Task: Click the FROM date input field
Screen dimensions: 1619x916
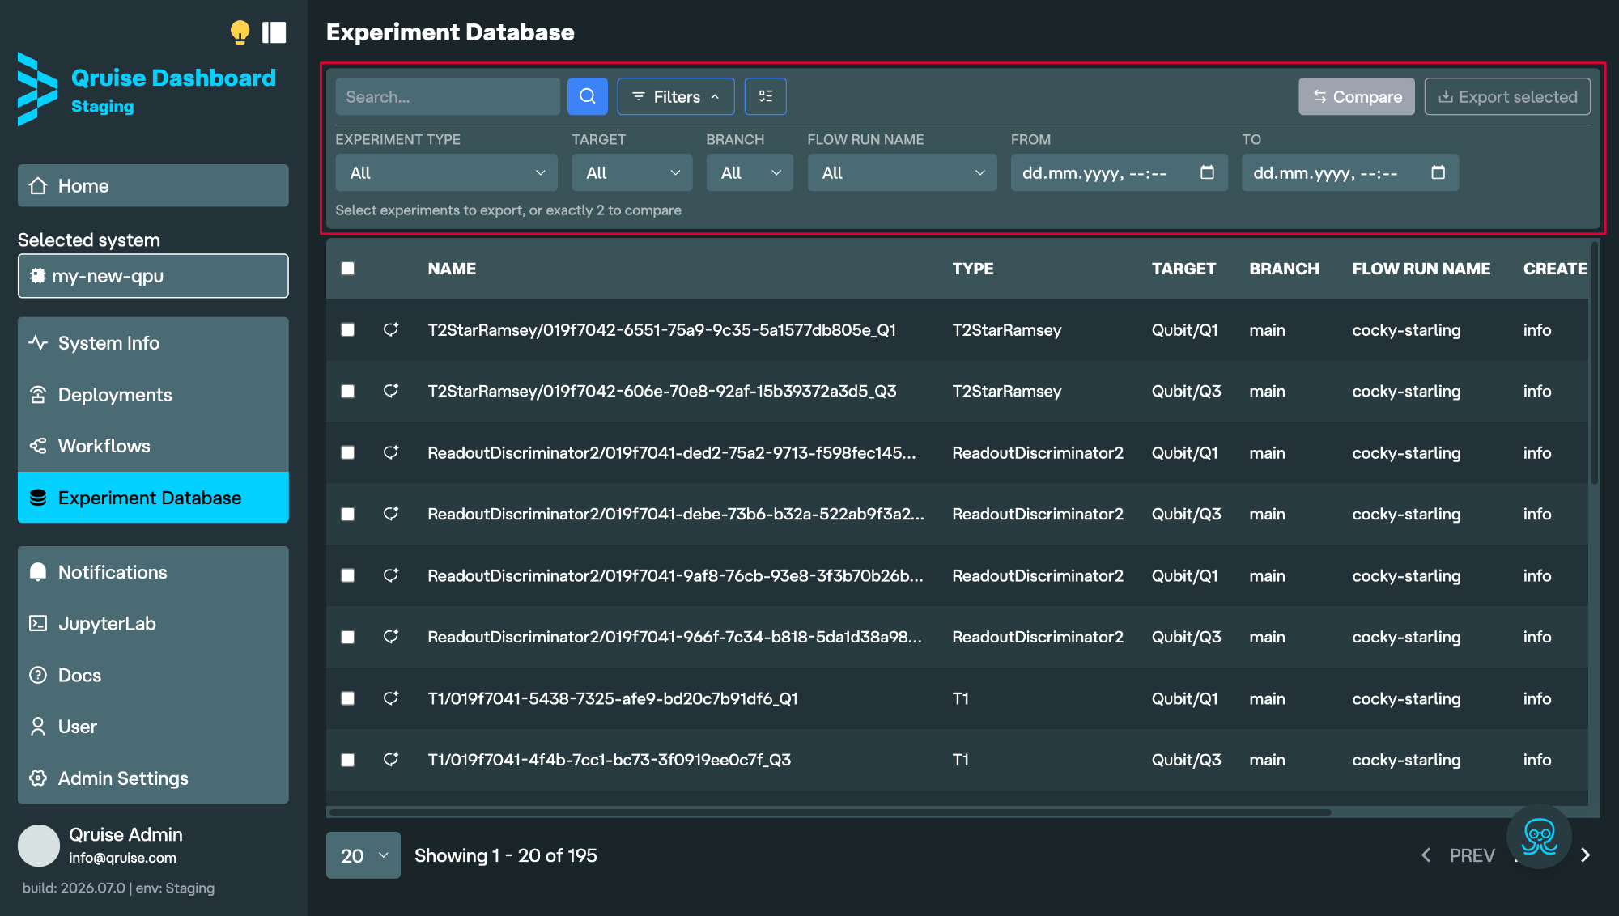Action: 1119,172
